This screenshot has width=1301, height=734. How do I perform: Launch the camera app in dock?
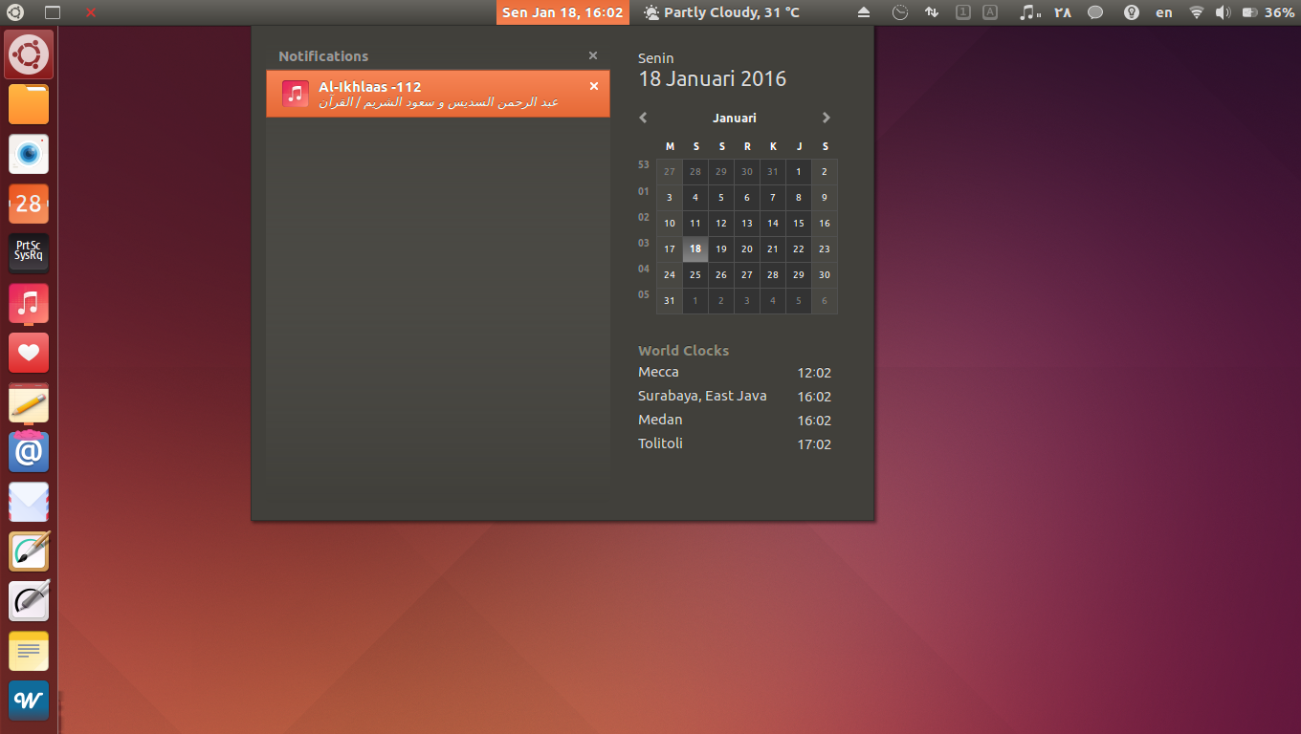pyautogui.click(x=29, y=154)
